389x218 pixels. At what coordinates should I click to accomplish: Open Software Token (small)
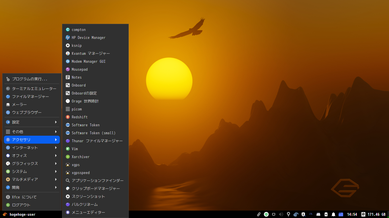pos(95,133)
